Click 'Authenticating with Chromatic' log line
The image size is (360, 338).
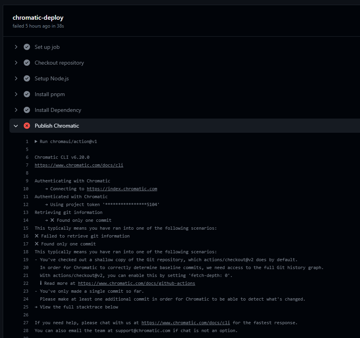click(x=72, y=181)
